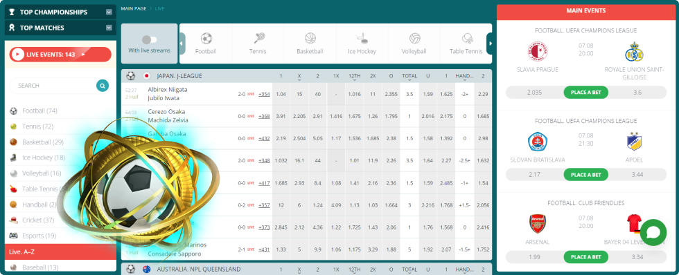Click the Slavia Prague club logo
This screenshot has height=275, width=679.
(x=538, y=52)
